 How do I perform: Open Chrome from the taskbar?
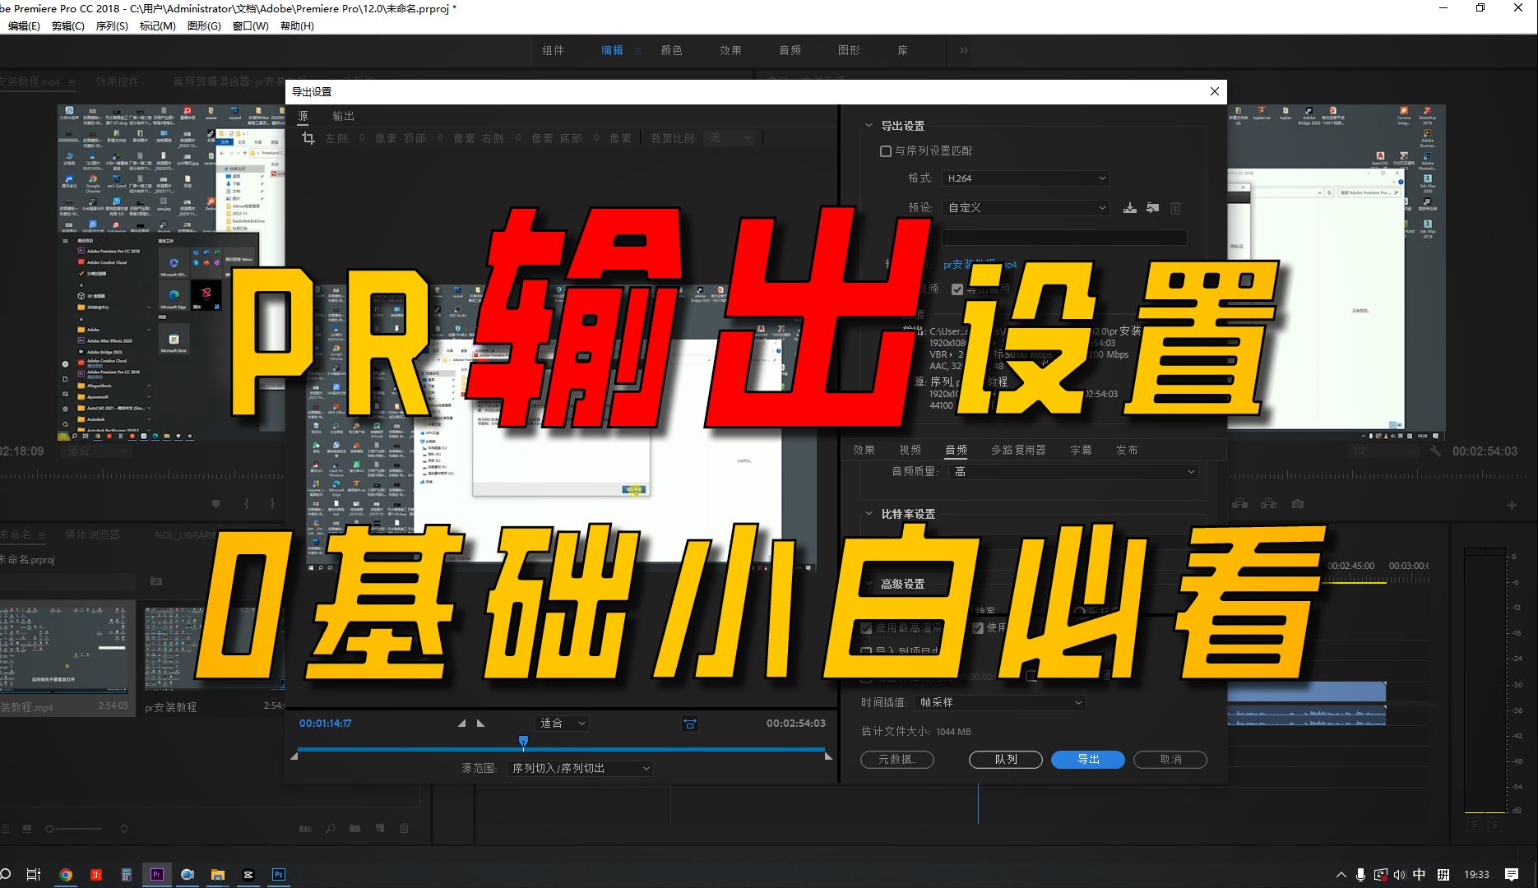click(x=65, y=874)
